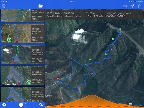
Task: Switch map mode via STD3D label
Action: click(139, 105)
